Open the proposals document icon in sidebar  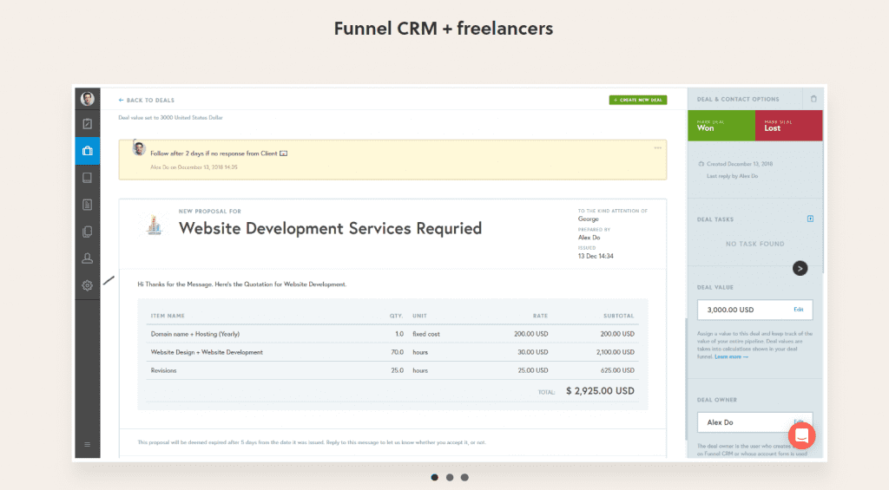tap(88, 205)
